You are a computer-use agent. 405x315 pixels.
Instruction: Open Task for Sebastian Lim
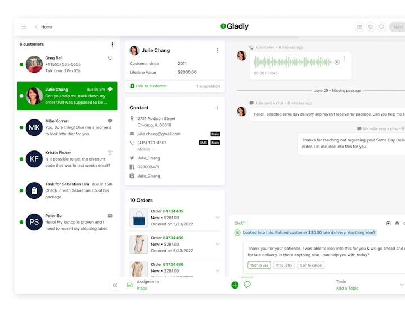click(67, 190)
